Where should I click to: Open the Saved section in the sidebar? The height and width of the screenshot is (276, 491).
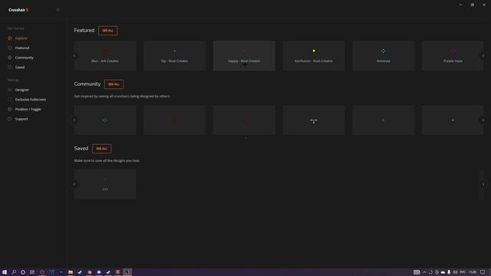coord(15,67)
